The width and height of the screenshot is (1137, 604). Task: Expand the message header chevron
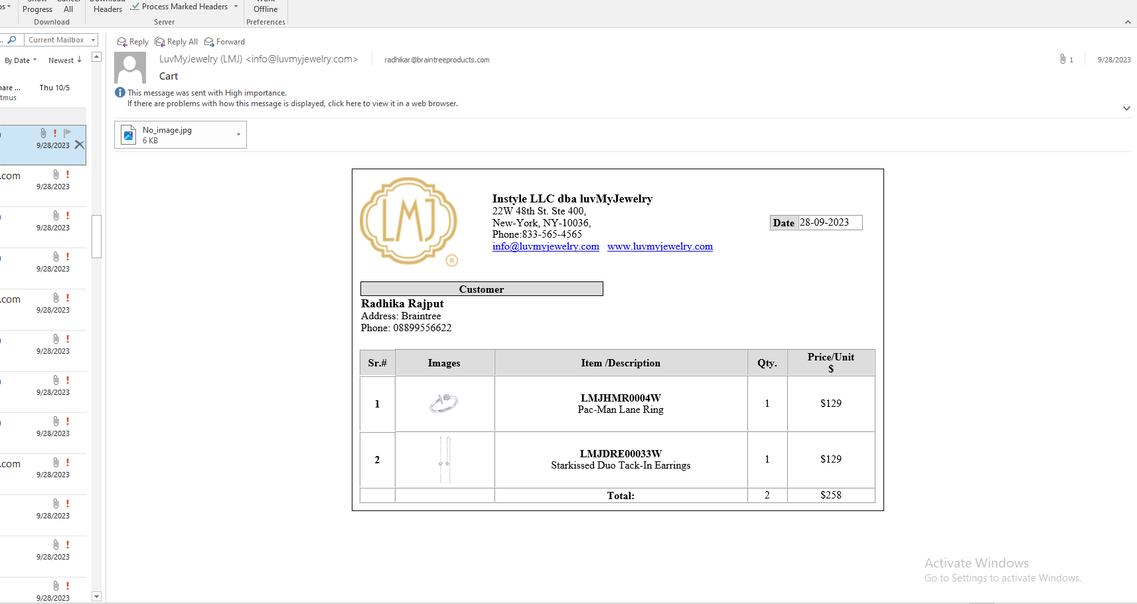1126,108
